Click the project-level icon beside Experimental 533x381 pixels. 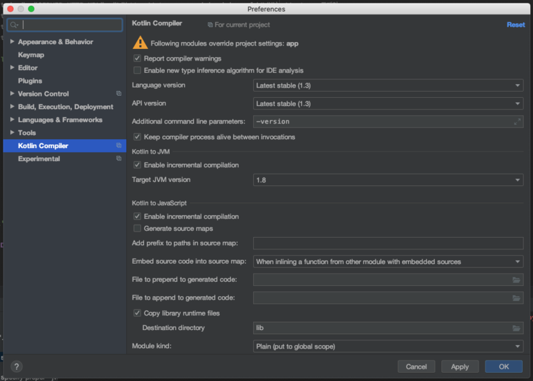click(x=119, y=158)
